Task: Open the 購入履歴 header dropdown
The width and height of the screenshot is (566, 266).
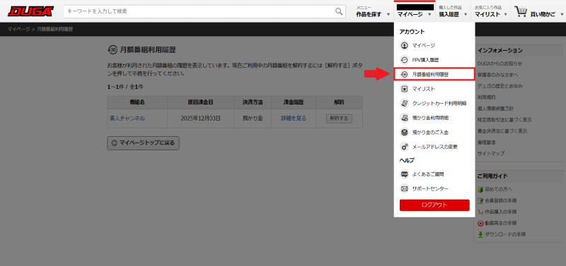Action: [x=453, y=11]
